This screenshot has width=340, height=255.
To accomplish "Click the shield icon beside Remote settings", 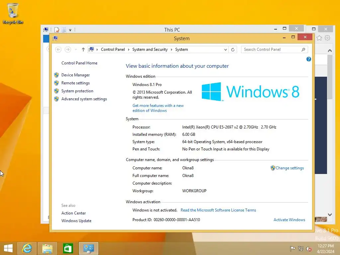I will click(x=56, y=83).
